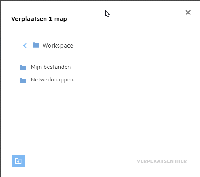Screen dimensions: 200x177
Task: Click empty area of the folder list
Action: click(x=101, y=115)
